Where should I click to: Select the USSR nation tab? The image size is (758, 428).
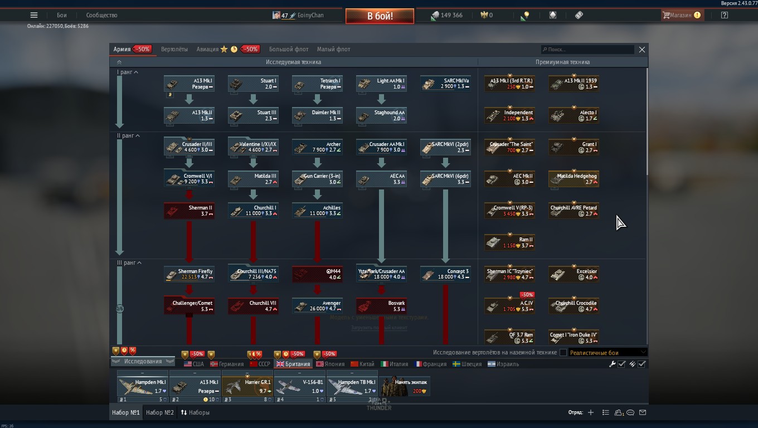[x=260, y=364]
